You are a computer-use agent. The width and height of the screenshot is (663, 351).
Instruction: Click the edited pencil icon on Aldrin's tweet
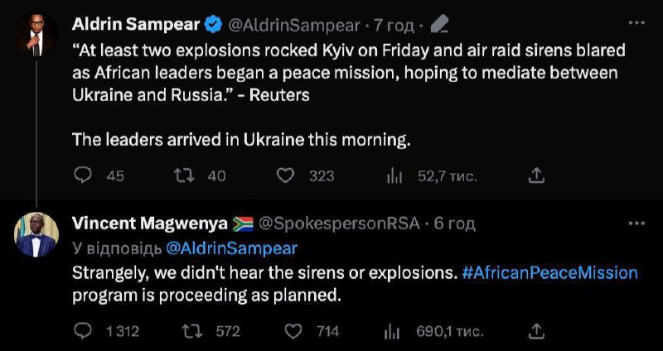coord(441,25)
